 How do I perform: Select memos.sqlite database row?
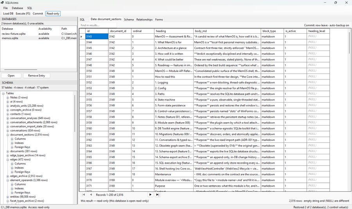coord(39,38)
